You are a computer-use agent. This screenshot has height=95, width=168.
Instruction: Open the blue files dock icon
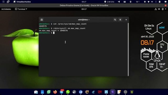pos(42,92)
